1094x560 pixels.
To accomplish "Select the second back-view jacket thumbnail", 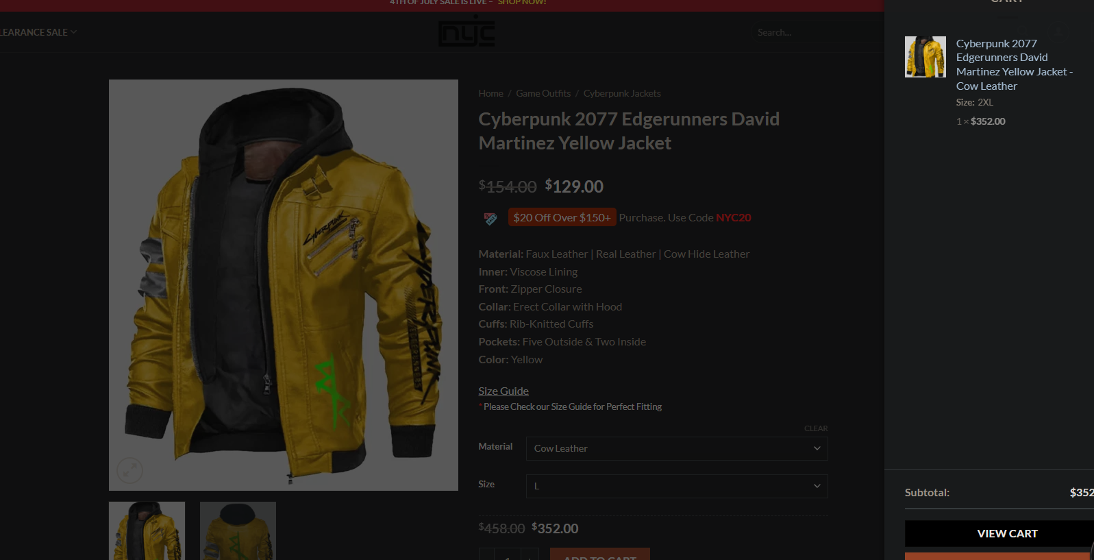I will 238,531.
